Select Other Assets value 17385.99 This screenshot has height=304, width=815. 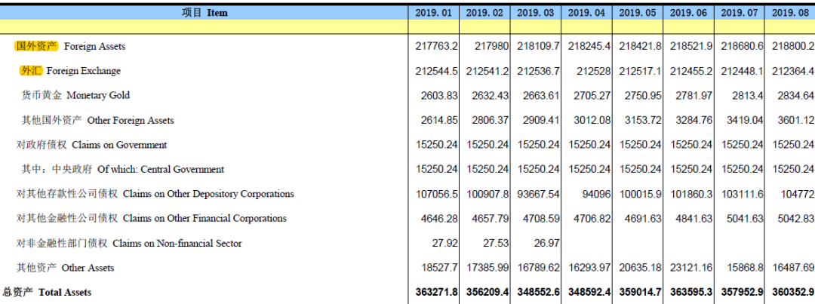click(x=487, y=268)
